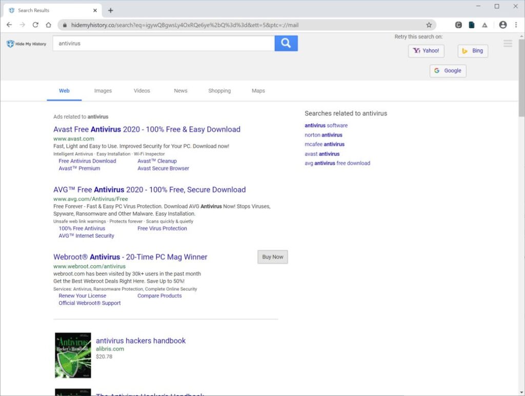
Task: View site lock information icon
Action: [x=65, y=25]
